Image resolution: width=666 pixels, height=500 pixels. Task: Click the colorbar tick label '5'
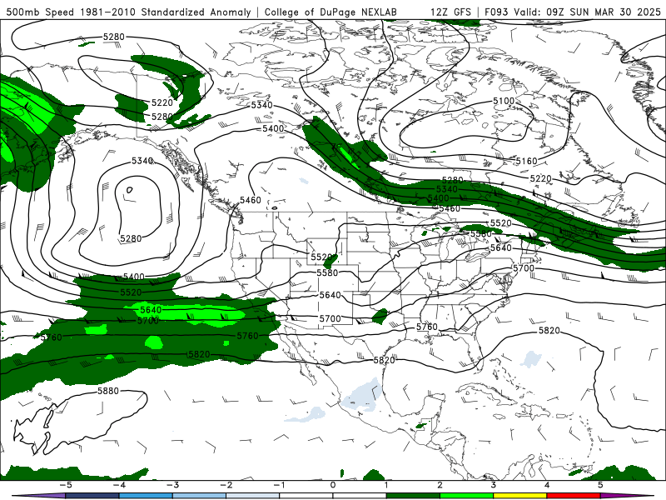pos(600,485)
